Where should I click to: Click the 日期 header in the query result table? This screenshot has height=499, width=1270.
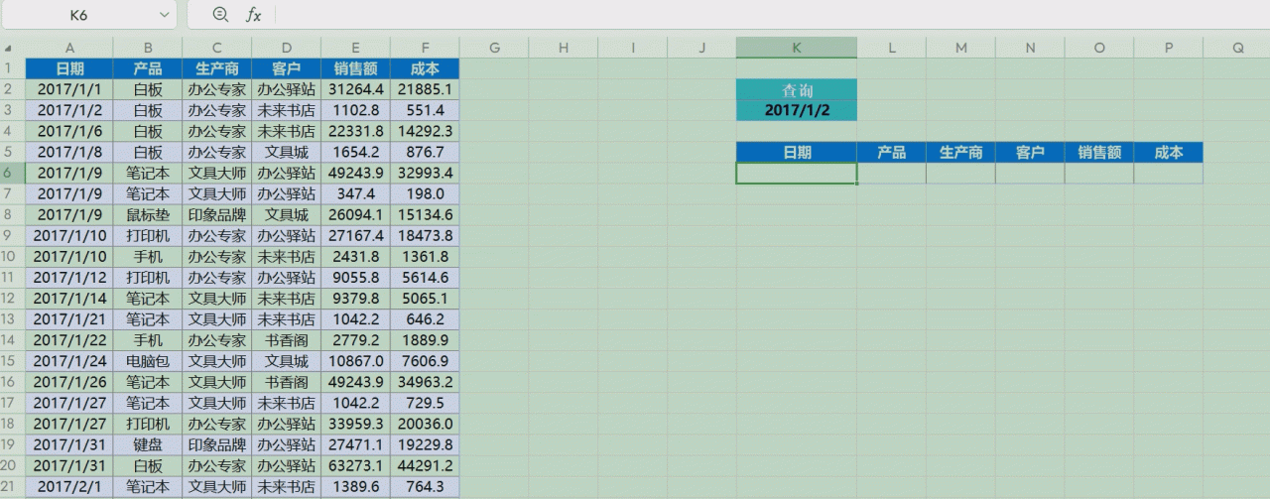796,152
